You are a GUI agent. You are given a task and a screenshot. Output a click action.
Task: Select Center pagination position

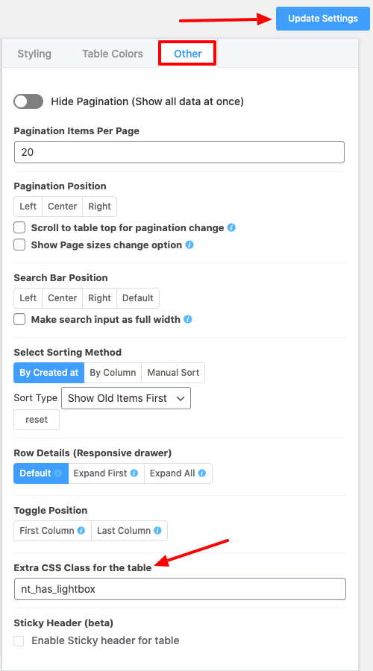(62, 207)
